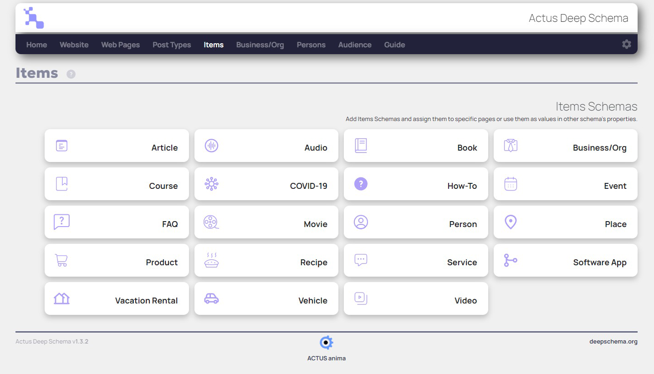Image resolution: width=654 pixels, height=374 pixels.
Task: Select the FAQ schema label
Action: point(170,224)
